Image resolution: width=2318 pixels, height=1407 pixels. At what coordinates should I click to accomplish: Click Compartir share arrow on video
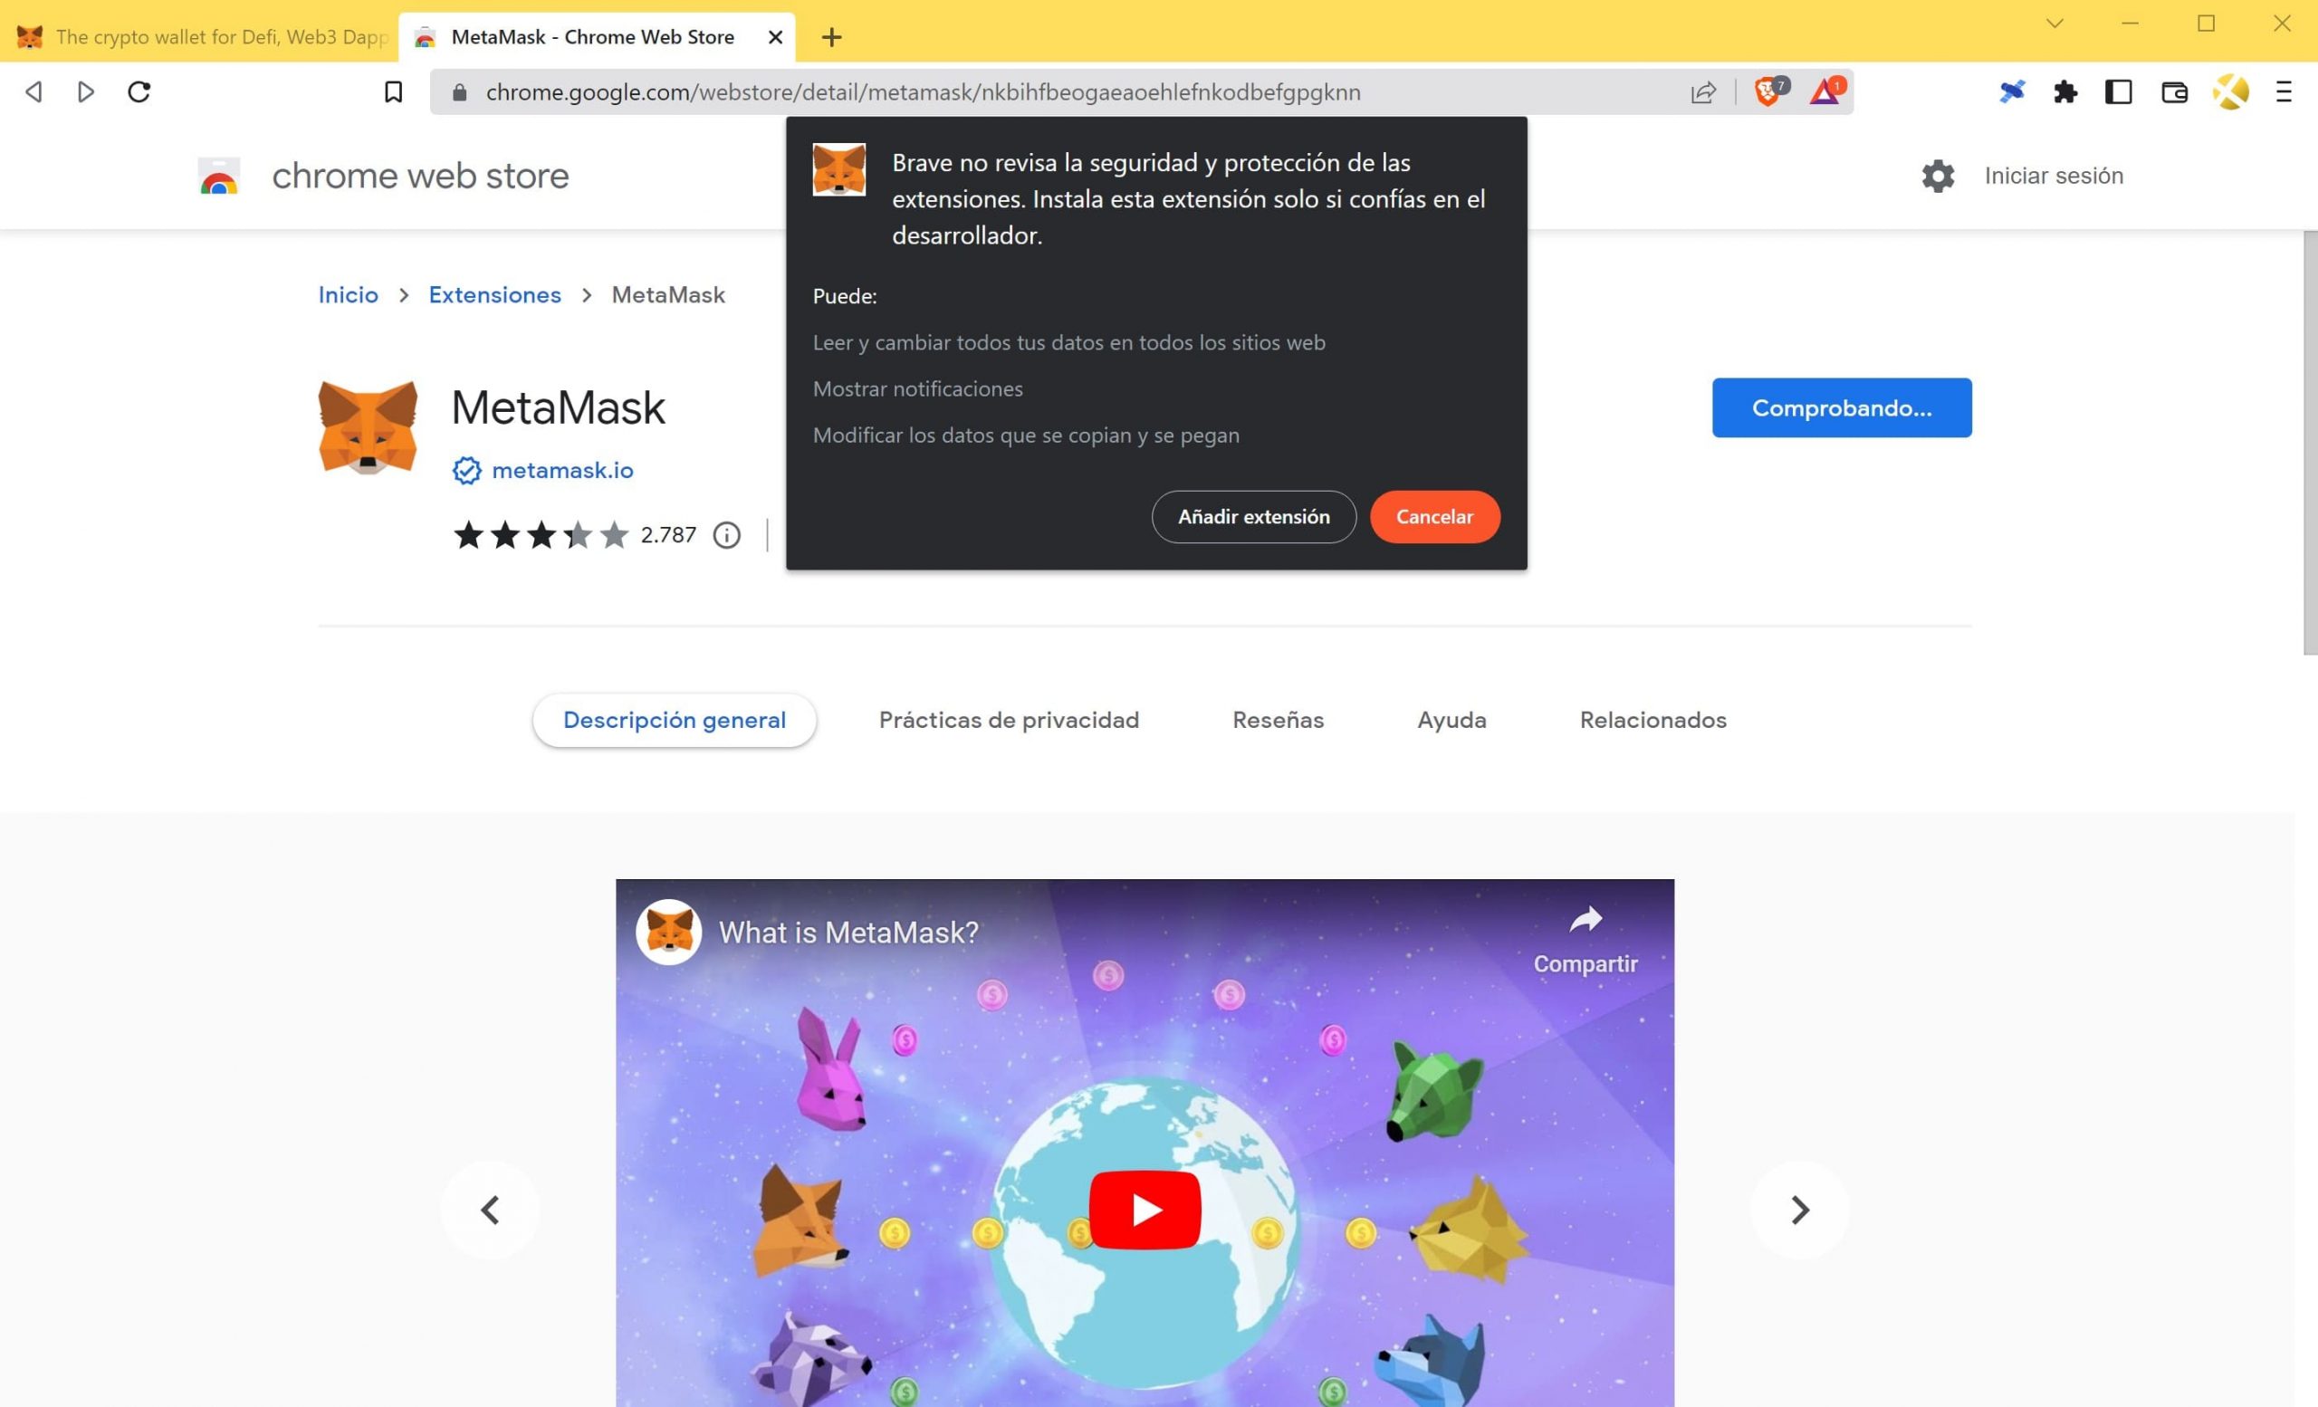[1585, 920]
